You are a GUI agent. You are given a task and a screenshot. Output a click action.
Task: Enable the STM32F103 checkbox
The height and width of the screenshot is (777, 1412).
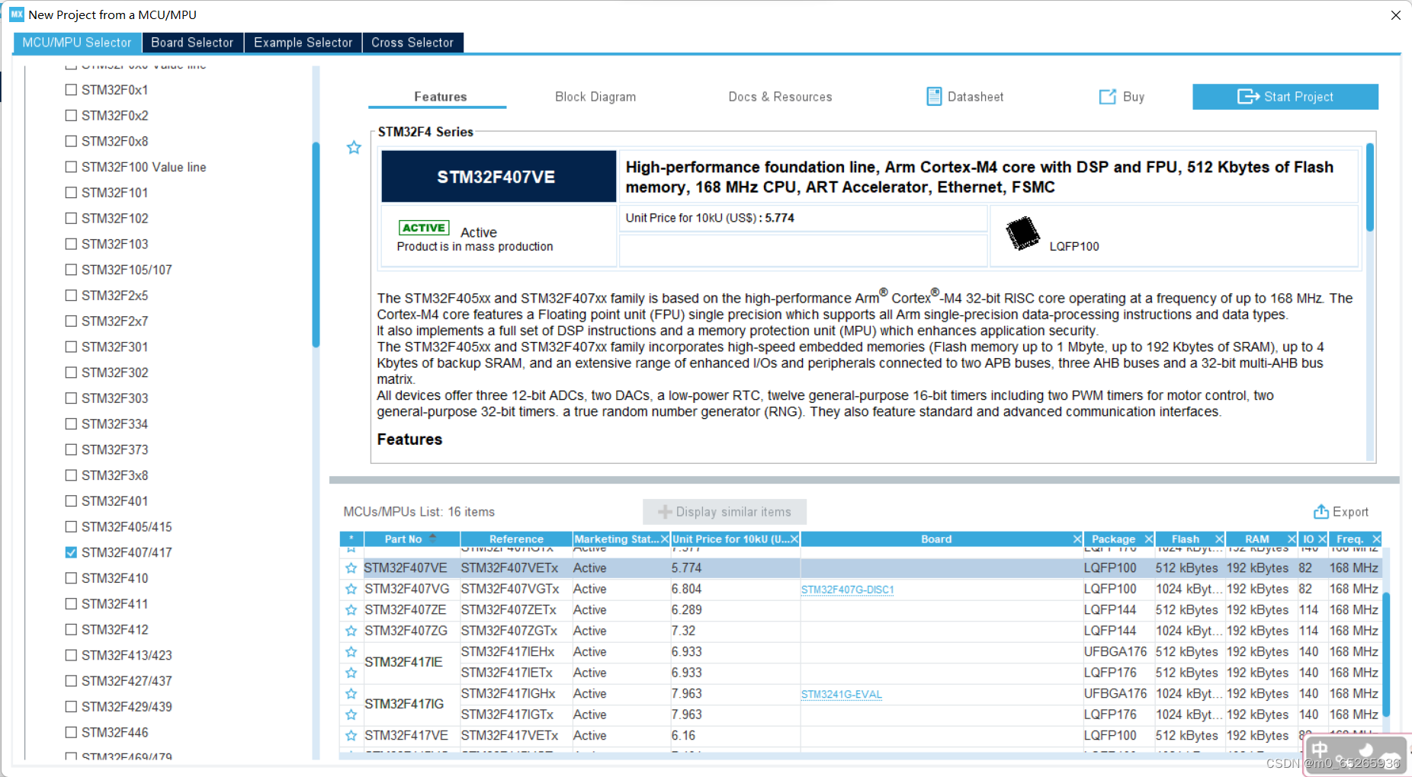tap(71, 244)
